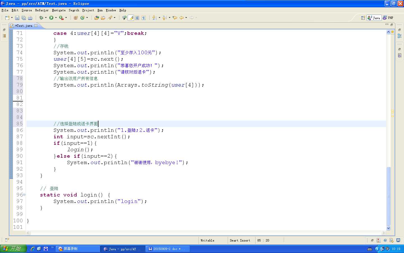Screen dimensions: 404x253
Task: Open the New Java Class dropdown arrow
Action: (87, 18)
